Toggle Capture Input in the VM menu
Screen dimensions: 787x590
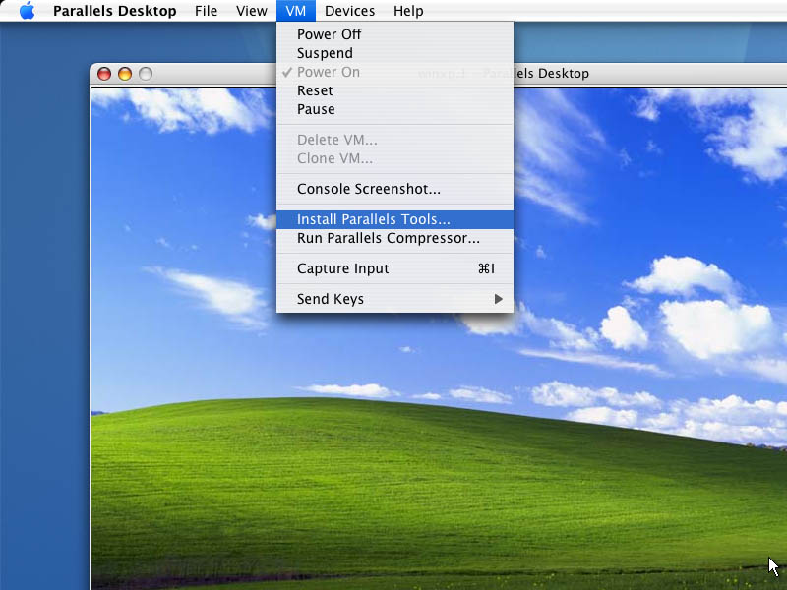click(343, 268)
